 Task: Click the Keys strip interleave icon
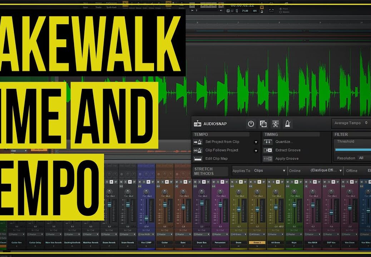[x=288, y=186]
